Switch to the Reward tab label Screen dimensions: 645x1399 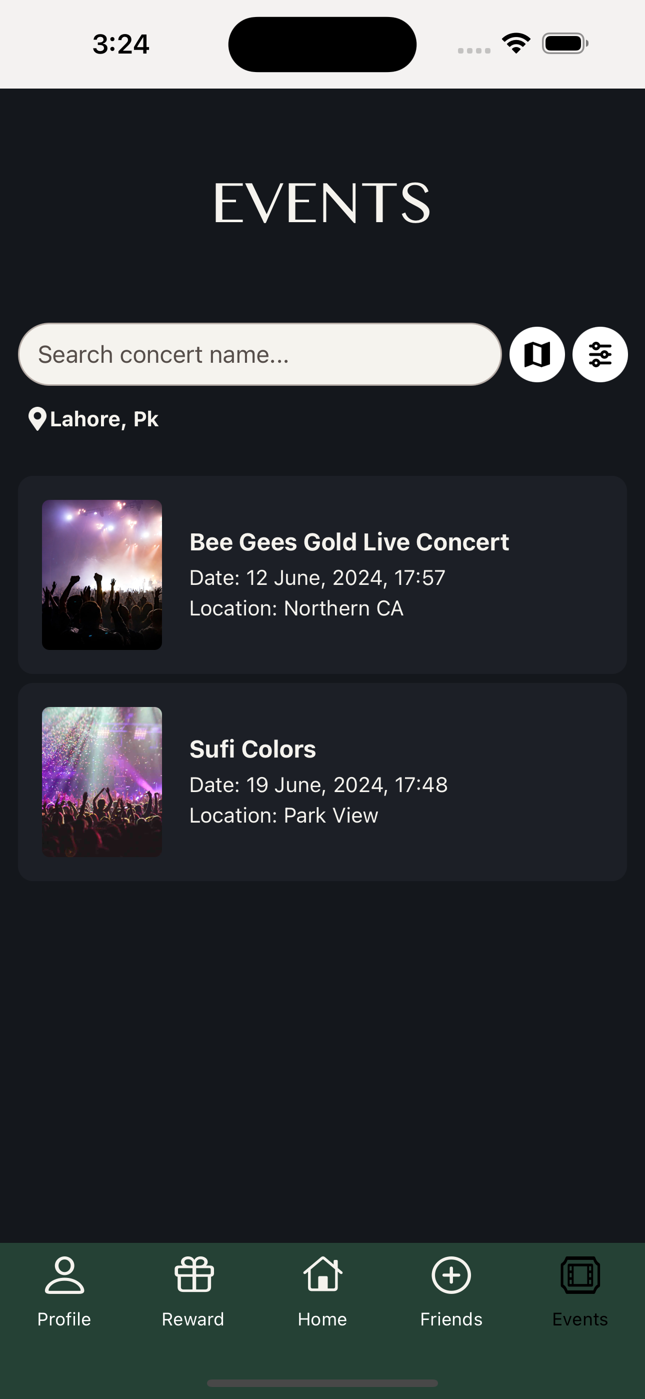click(x=193, y=1319)
